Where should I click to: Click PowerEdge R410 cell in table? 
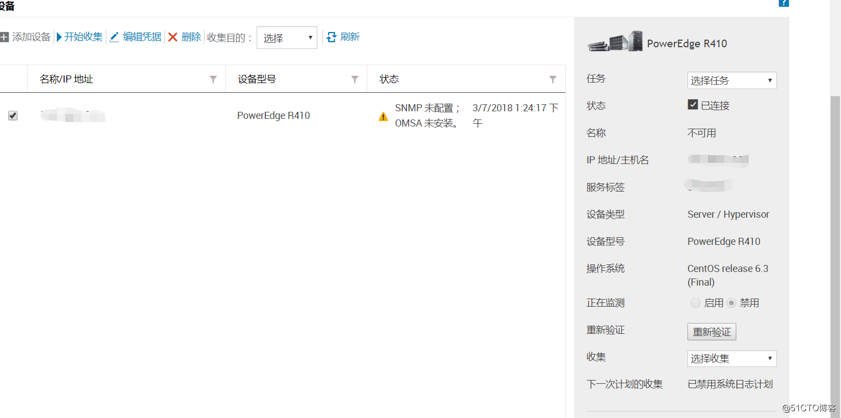pyautogui.click(x=274, y=116)
